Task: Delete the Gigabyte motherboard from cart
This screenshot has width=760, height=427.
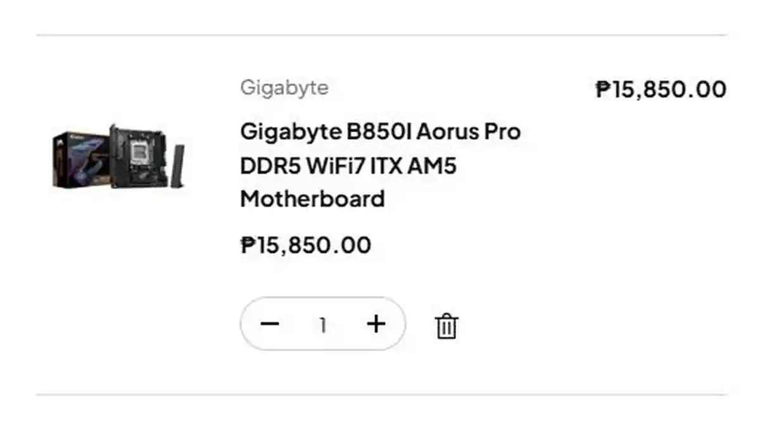Action: 446,326
